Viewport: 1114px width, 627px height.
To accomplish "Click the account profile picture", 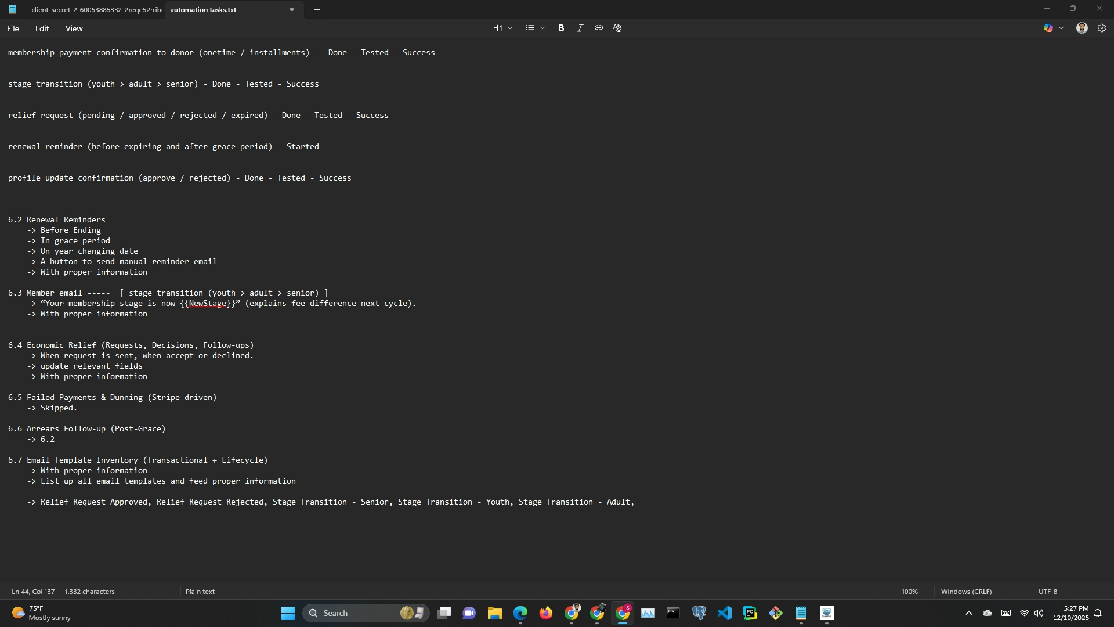I will click(x=1082, y=28).
